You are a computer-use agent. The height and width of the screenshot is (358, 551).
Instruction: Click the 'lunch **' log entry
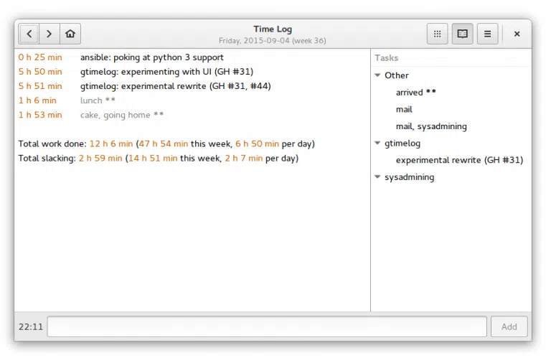coord(98,100)
